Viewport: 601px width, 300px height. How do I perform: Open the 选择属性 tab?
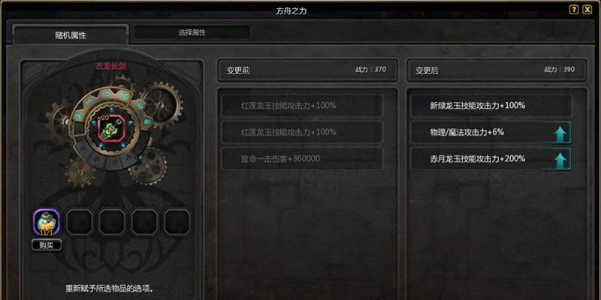pyautogui.click(x=192, y=32)
